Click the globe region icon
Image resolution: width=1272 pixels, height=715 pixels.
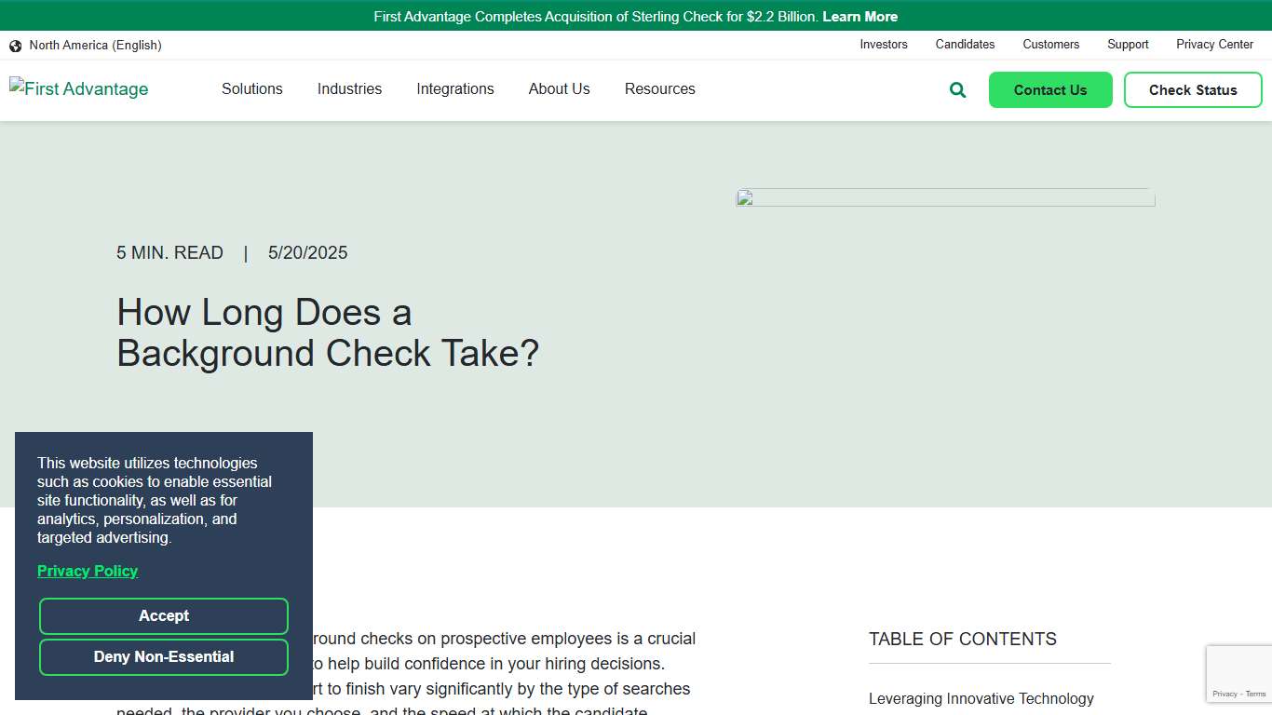[15, 45]
